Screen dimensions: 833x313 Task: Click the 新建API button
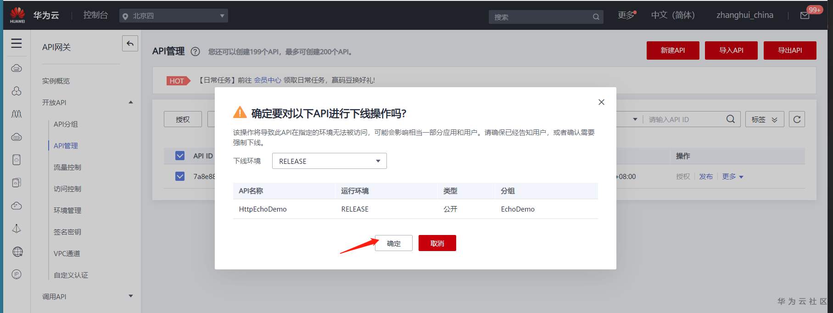coord(673,50)
